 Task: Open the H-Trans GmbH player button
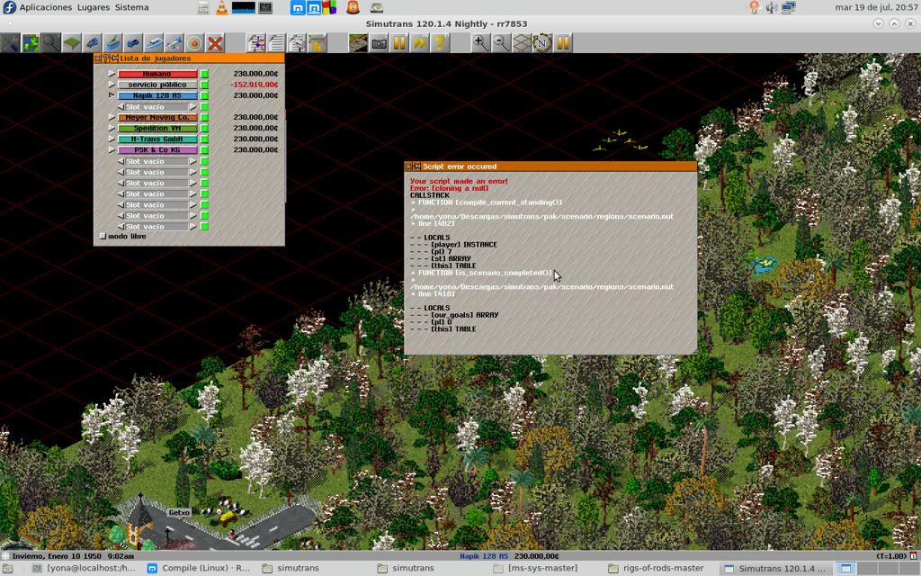pyautogui.click(x=157, y=139)
